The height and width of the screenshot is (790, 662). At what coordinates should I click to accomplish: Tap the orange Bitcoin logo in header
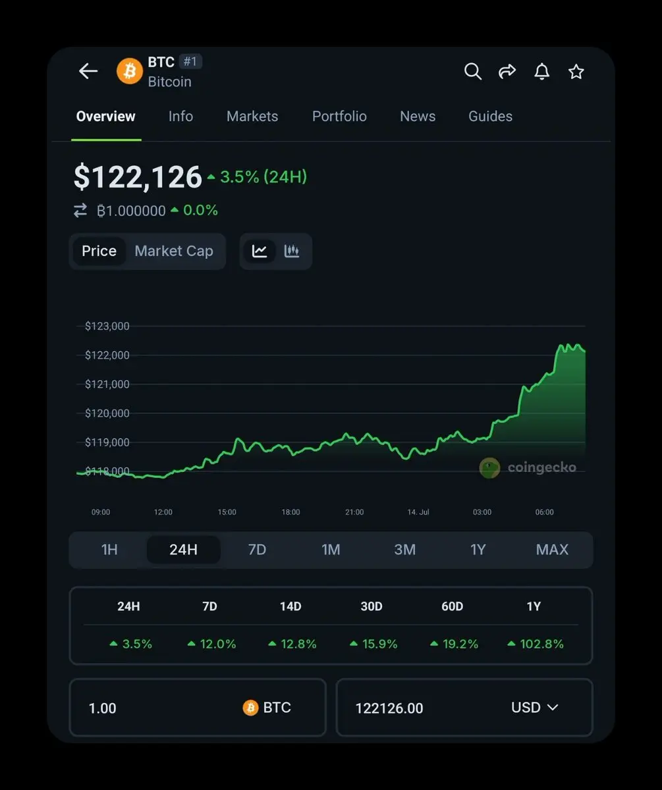click(130, 71)
